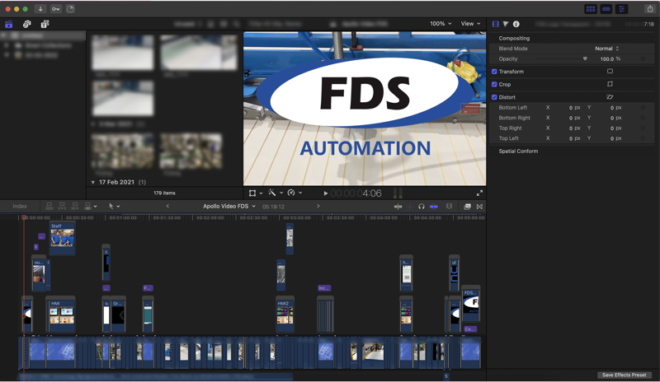Click the Save Effects Preset button
The width and height of the screenshot is (660, 382).
click(624, 375)
